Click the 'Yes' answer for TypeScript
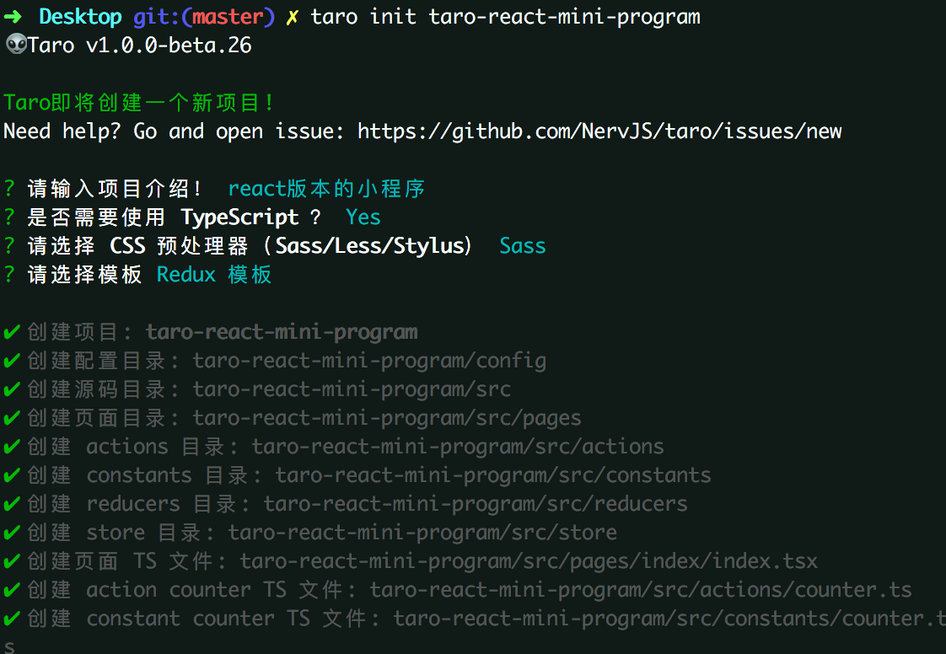 pos(363,217)
